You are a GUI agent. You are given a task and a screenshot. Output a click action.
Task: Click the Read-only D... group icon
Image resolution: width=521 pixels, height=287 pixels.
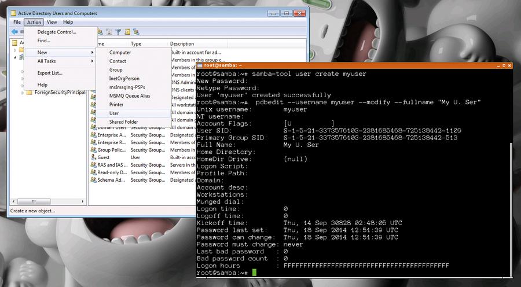point(93,172)
